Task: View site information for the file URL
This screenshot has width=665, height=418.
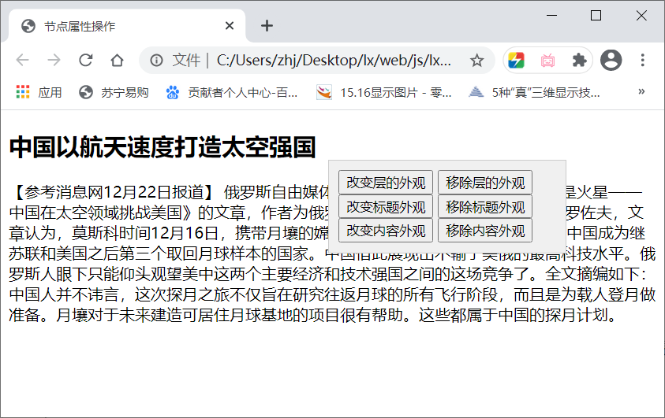Action: [x=156, y=61]
